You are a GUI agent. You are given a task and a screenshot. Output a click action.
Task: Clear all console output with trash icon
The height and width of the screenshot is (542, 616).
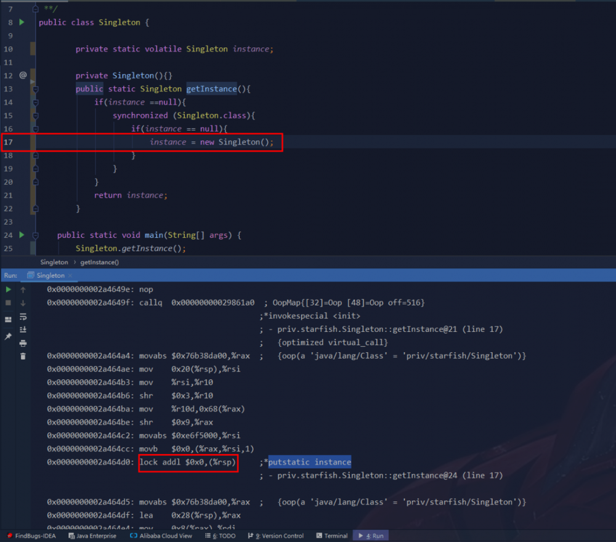[x=23, y=356]
